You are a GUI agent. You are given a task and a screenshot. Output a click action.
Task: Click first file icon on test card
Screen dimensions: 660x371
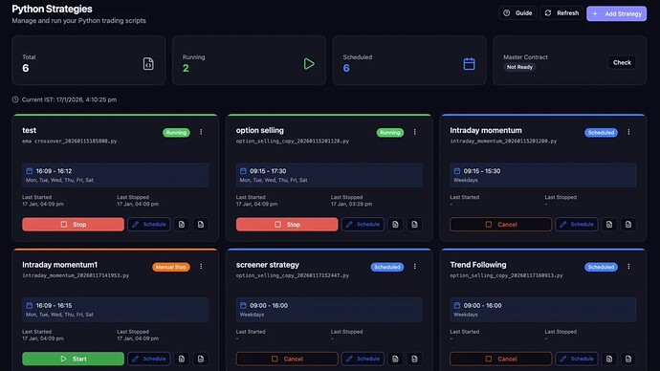pos(182,224)
